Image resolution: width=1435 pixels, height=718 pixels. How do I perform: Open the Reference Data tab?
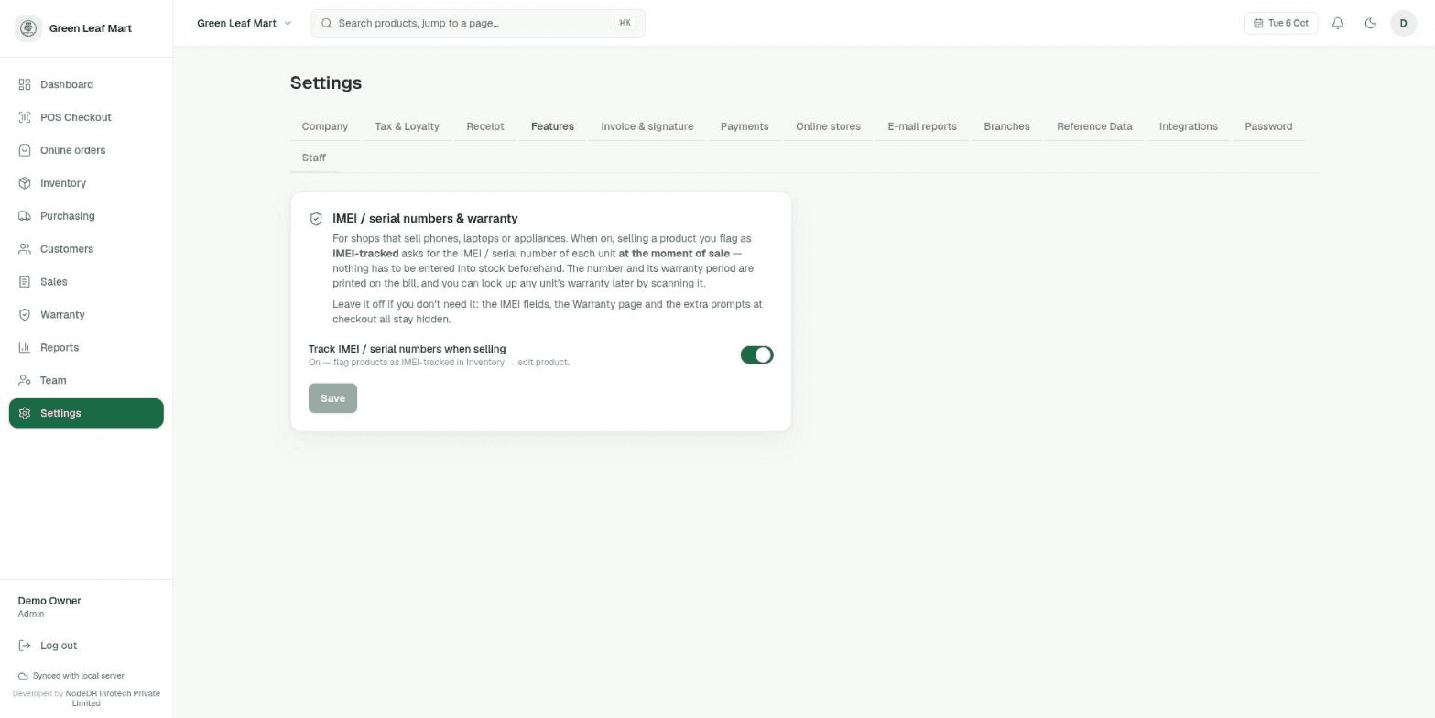(1094, 126)
